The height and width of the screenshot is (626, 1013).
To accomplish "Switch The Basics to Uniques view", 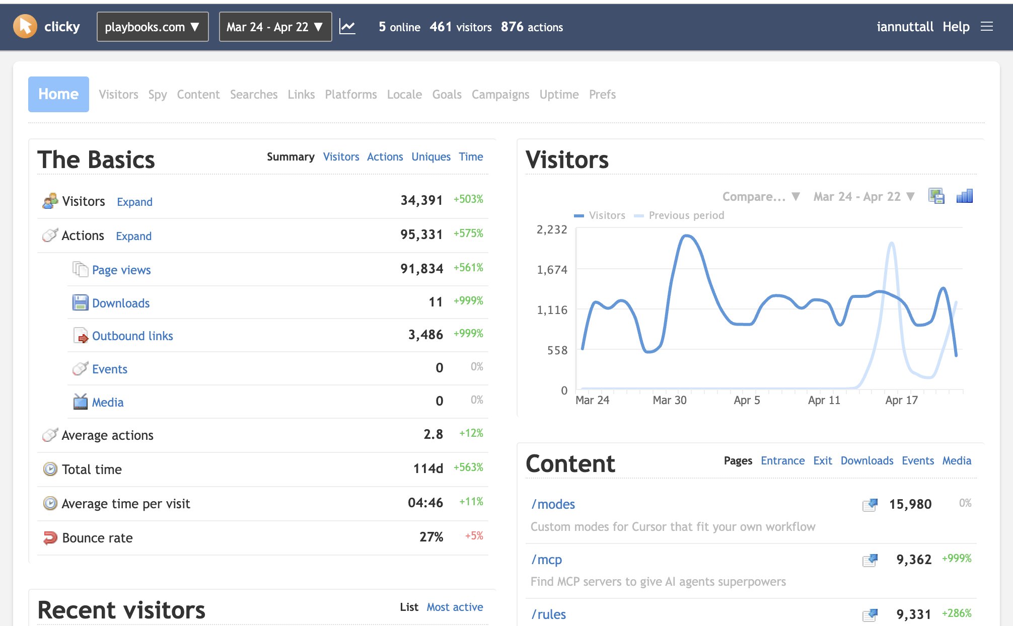I will [x=431, y=157].
